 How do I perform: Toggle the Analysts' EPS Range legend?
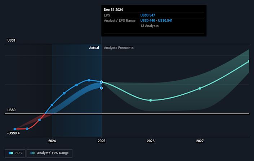coord(49,153)
